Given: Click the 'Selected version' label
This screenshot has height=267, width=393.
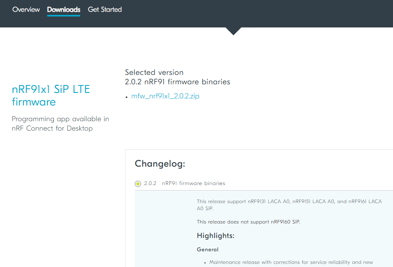Looking at the screenshot, I should point(154,72).
